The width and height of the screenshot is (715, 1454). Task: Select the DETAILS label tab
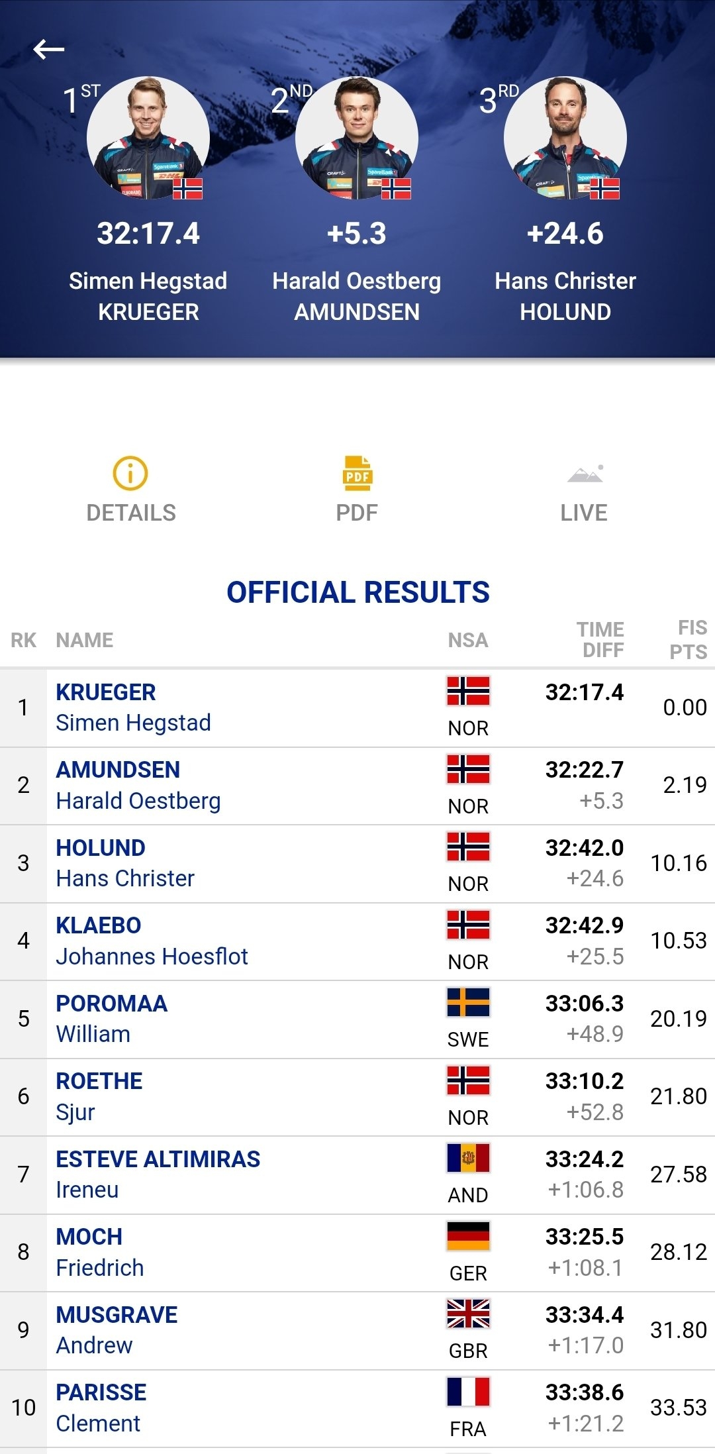(x=131, y=513)
